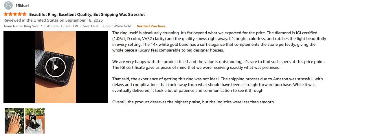369x137 pixels.
Task: Click the "Color: White Gold" attribute
Action: click(x=117, y=26)
